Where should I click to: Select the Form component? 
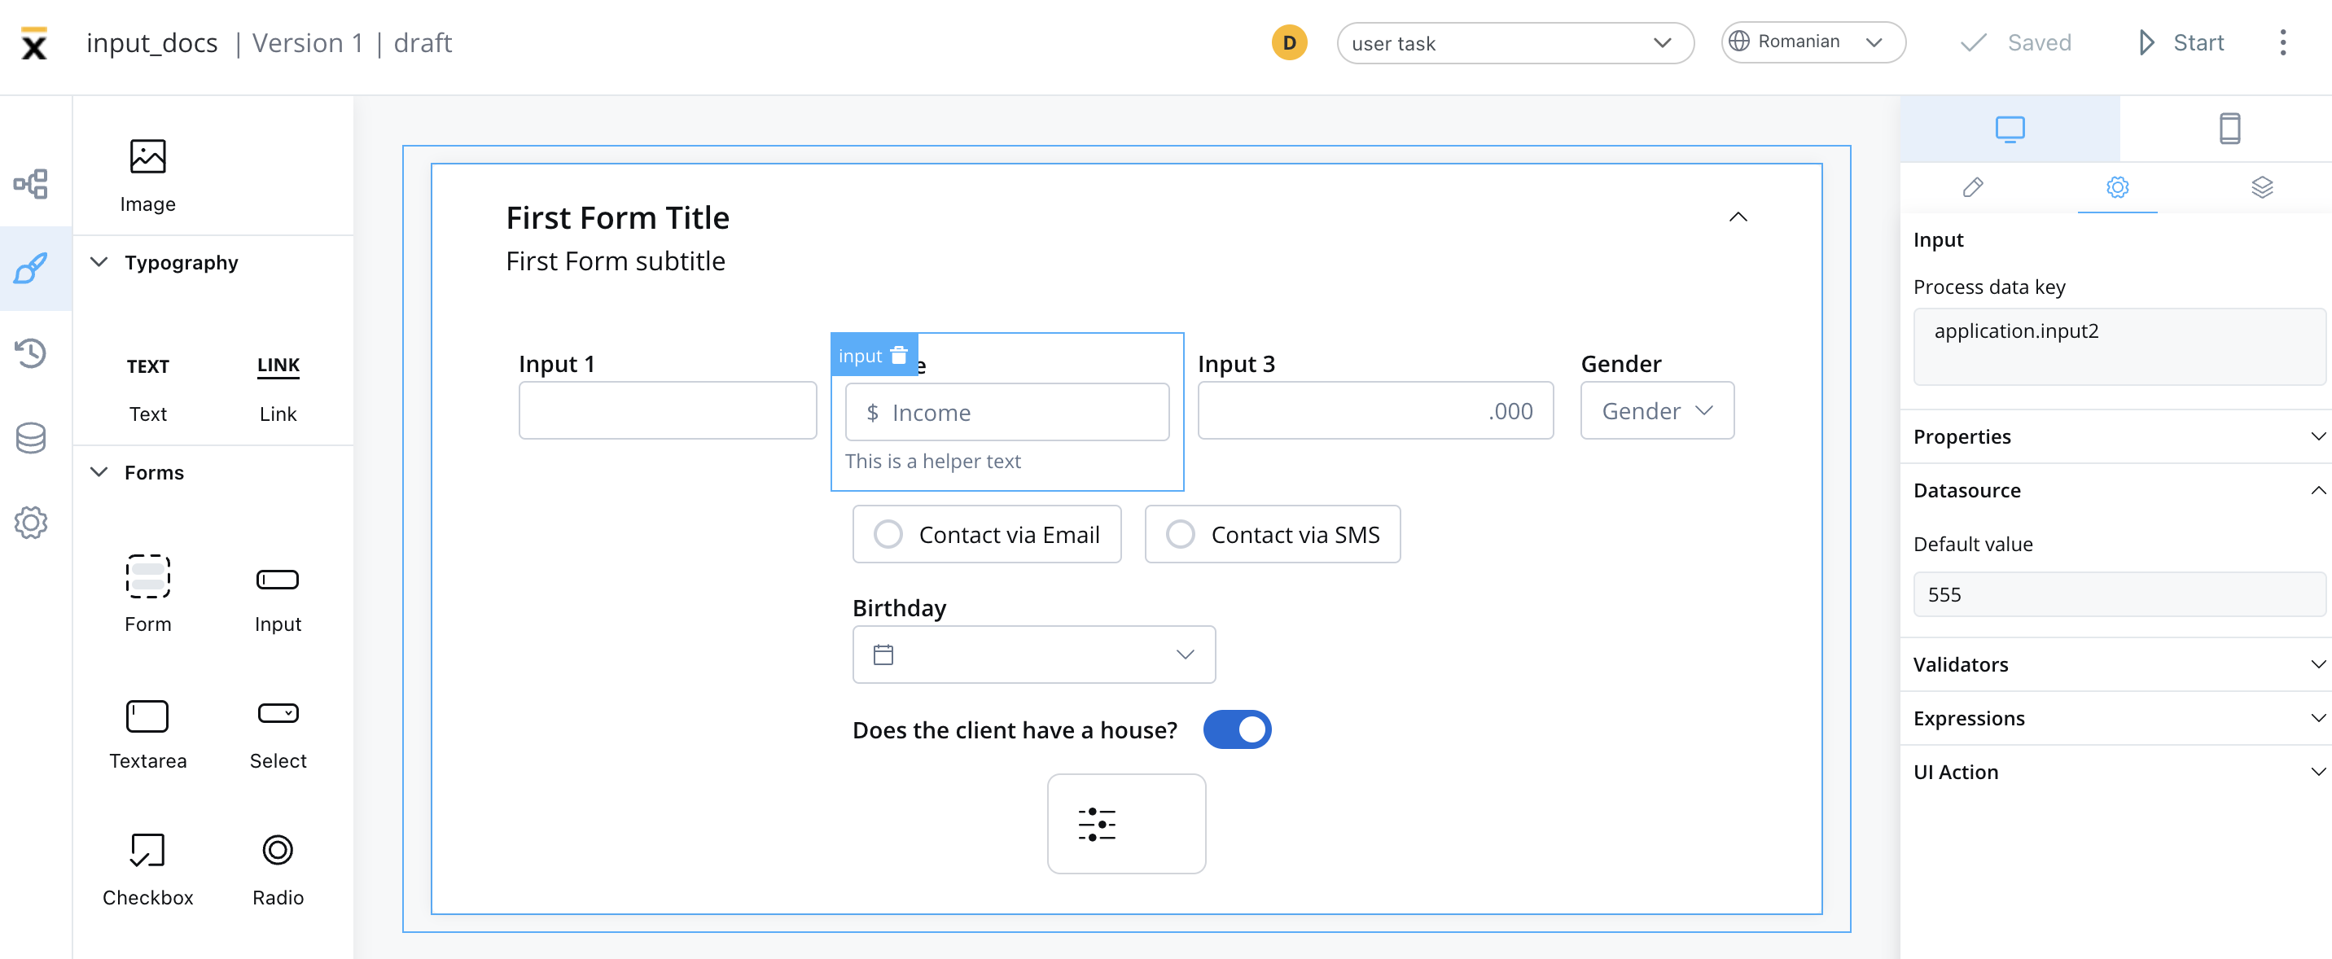147,593
